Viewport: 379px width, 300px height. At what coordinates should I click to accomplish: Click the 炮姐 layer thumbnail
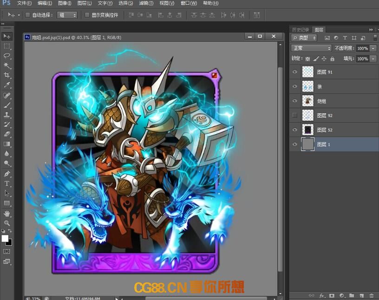(307, 101)
